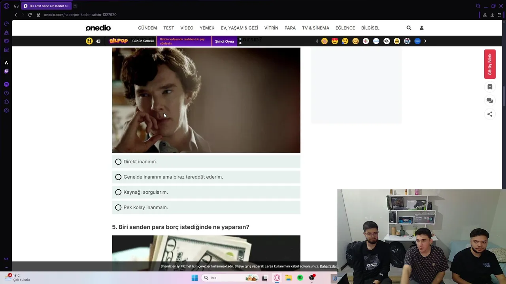
Task: Open sidebar settings gear icon
Action: pyautogui.click(x=6, y=110)
